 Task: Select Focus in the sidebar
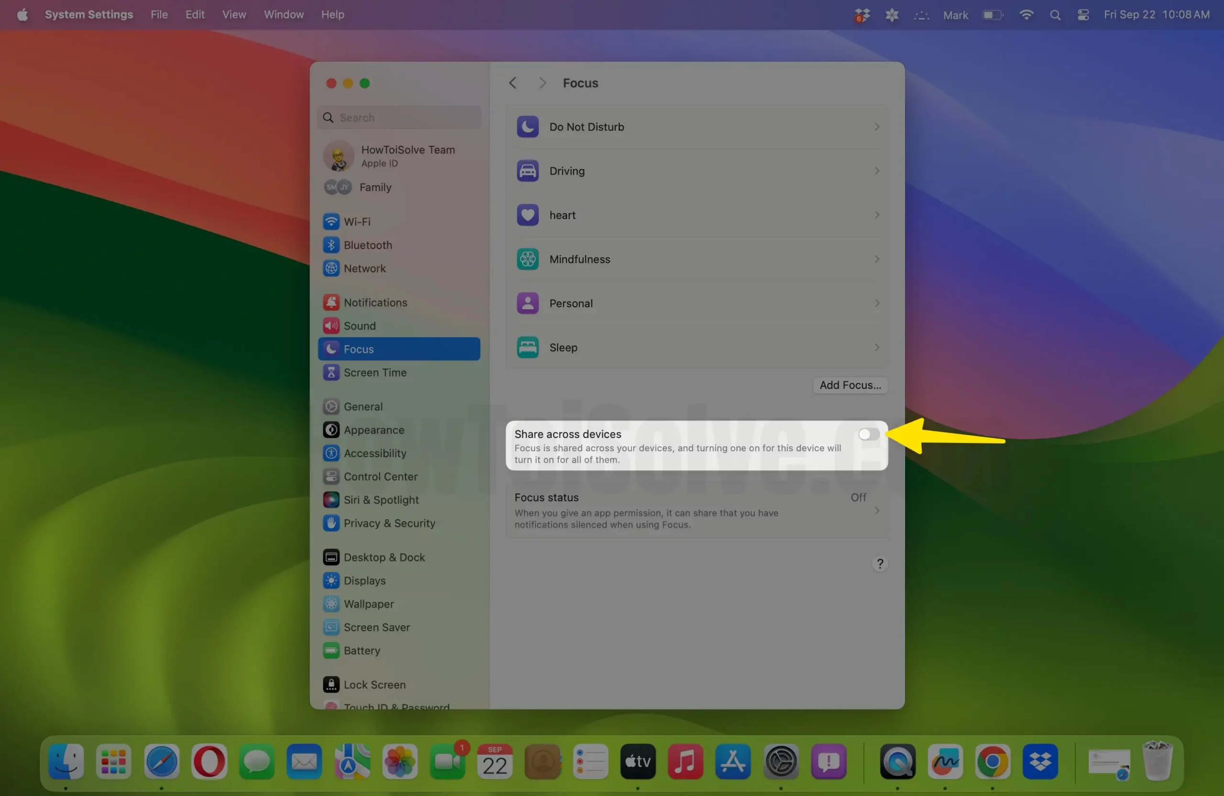point(399,349)
